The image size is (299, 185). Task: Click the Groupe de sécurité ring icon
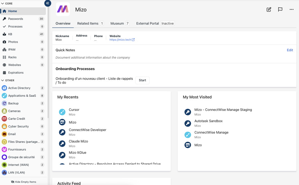(x=4, y=157)
